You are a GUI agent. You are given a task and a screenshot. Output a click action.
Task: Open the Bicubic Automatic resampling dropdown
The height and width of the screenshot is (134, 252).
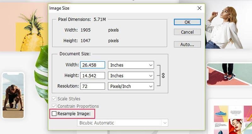point(123,123)
